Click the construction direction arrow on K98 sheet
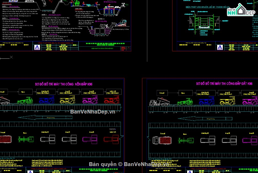 [x=205, y=118]
